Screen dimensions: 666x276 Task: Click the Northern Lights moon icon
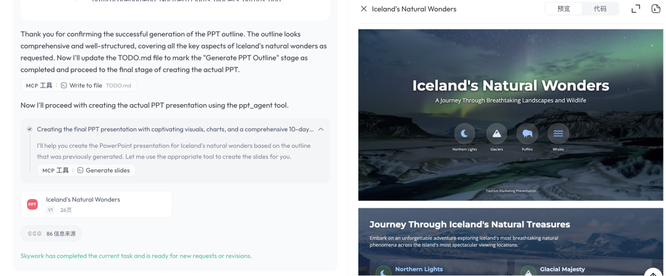click(465, 134)
